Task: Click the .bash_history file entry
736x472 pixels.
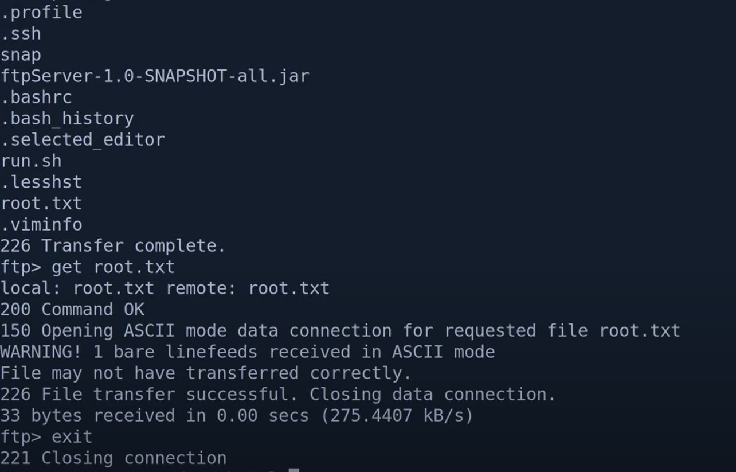Action: [67, 119]
